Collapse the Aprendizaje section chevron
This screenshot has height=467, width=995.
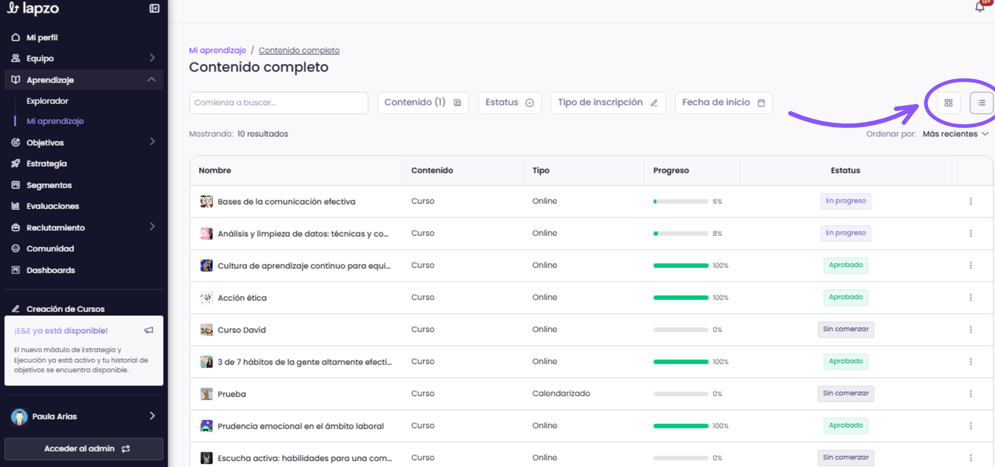pyautogui.click(x=151, y=79)
